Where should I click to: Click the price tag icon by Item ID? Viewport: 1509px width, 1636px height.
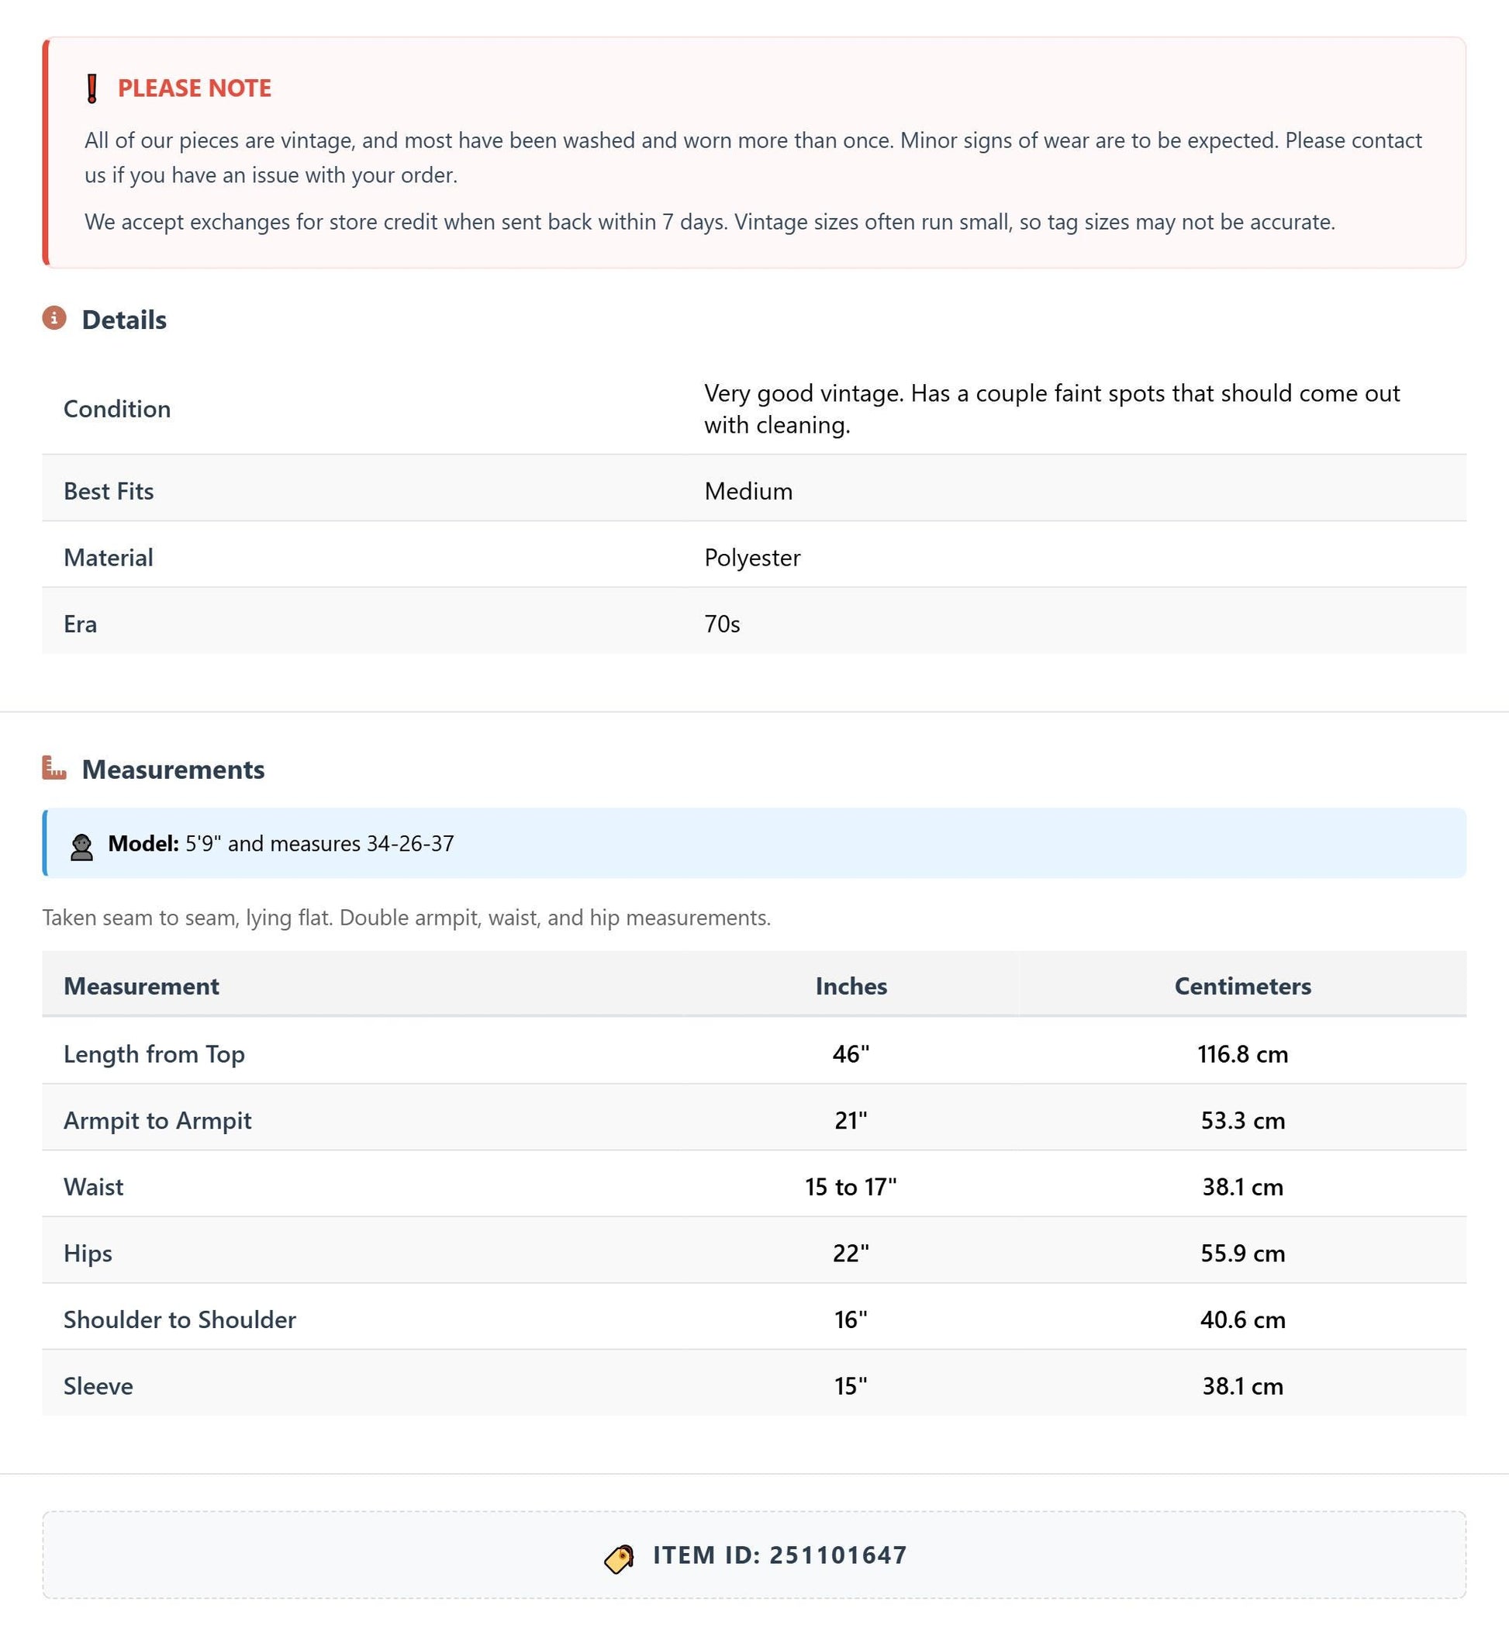619,1558
